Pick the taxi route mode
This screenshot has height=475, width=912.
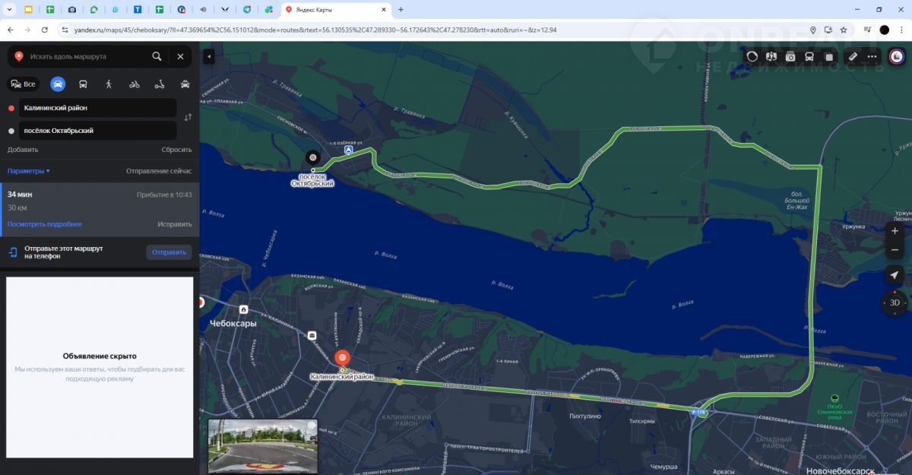[x=185, y=84]
